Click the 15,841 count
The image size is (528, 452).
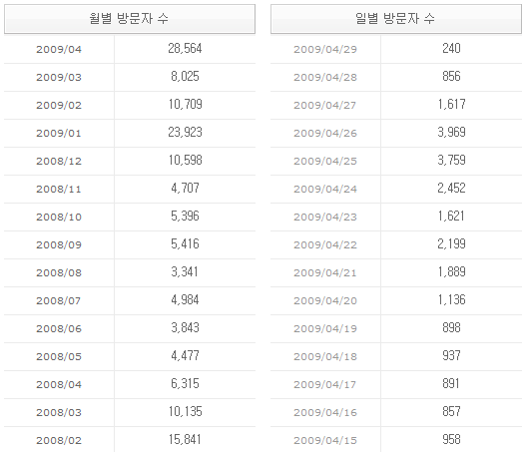click(185, 440)
